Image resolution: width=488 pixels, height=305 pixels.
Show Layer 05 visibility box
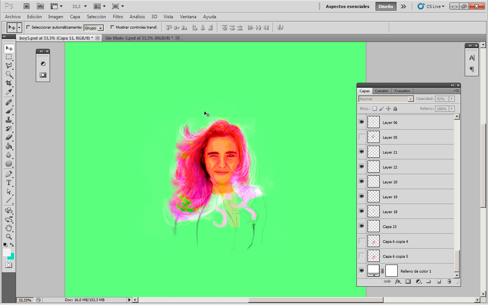[361, 137]
